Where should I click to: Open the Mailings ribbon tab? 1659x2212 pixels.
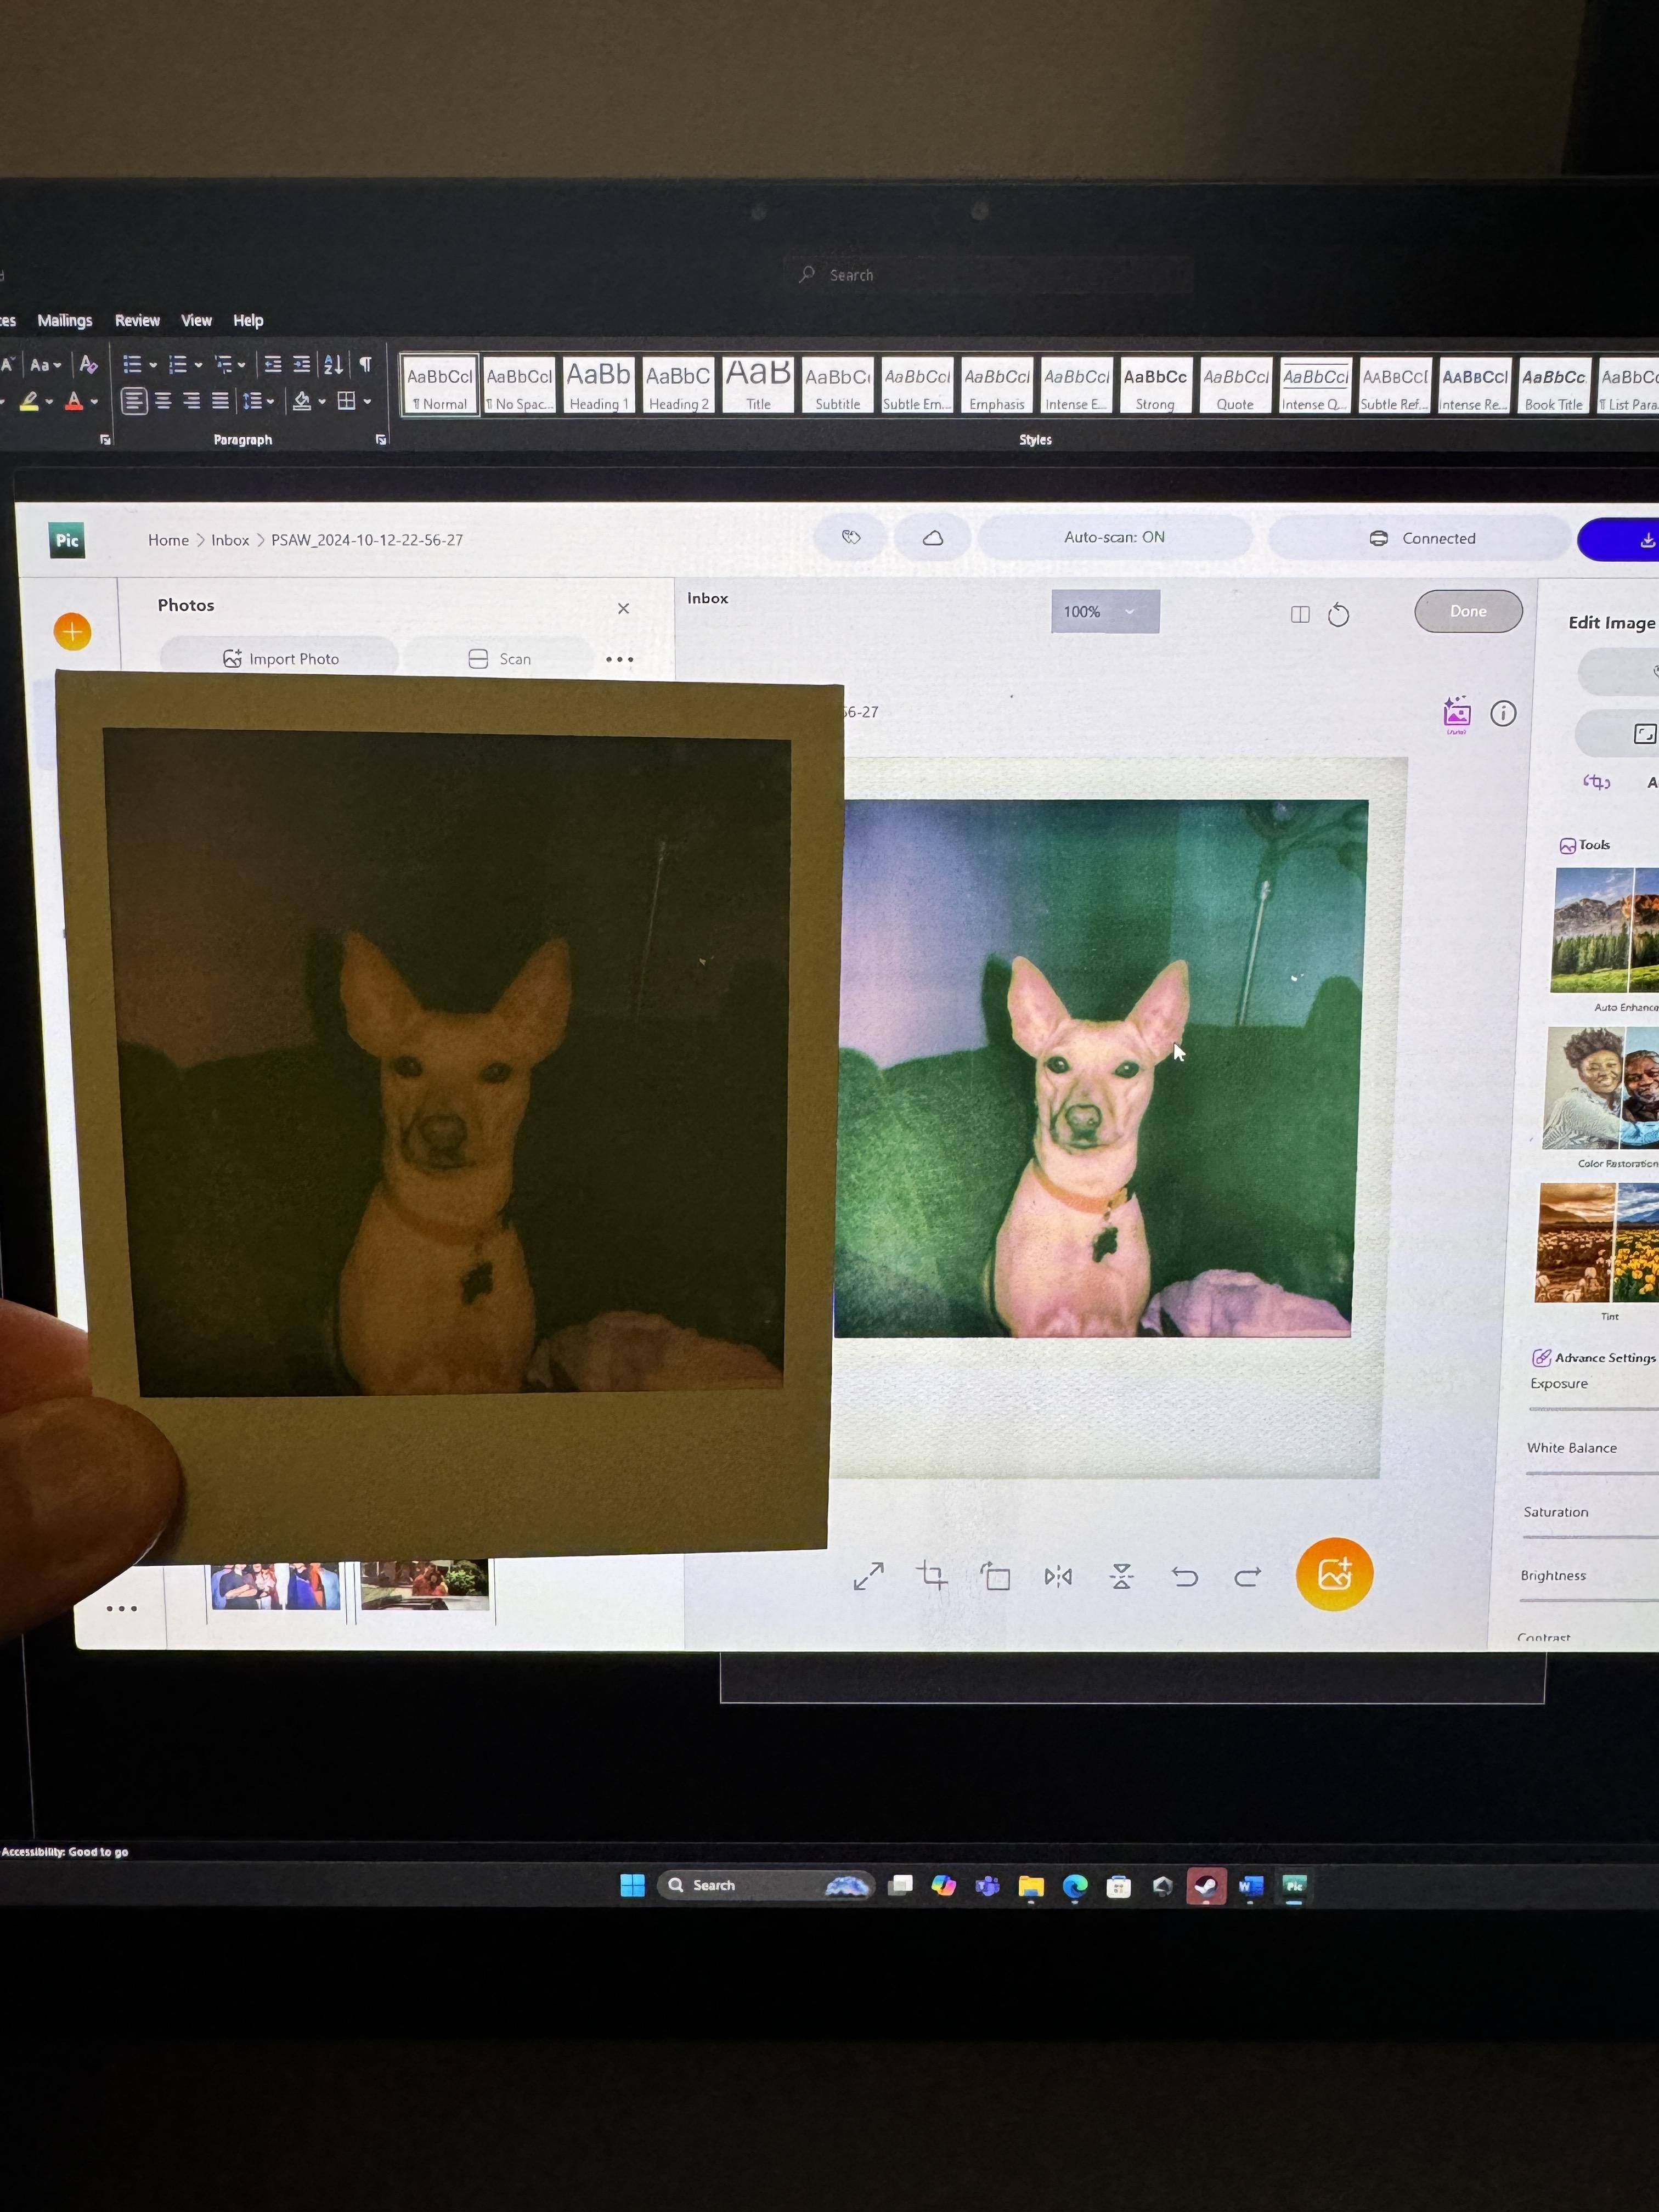[x=65, y=321]
